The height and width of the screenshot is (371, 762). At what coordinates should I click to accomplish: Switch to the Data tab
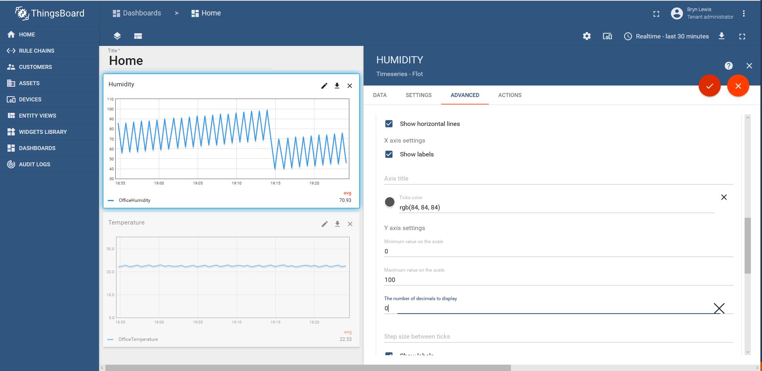380,95
